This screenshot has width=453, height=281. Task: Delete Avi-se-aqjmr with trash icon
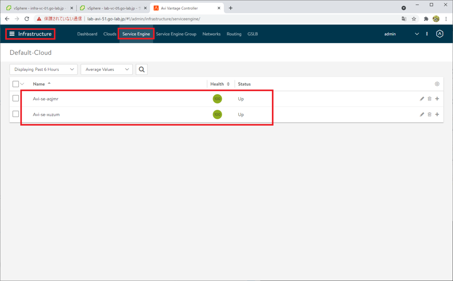(430, 99)
